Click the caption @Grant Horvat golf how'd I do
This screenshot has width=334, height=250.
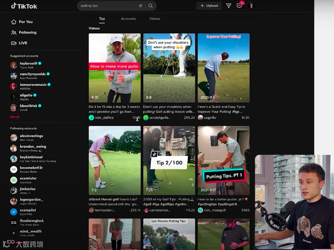tap(113, 202)
